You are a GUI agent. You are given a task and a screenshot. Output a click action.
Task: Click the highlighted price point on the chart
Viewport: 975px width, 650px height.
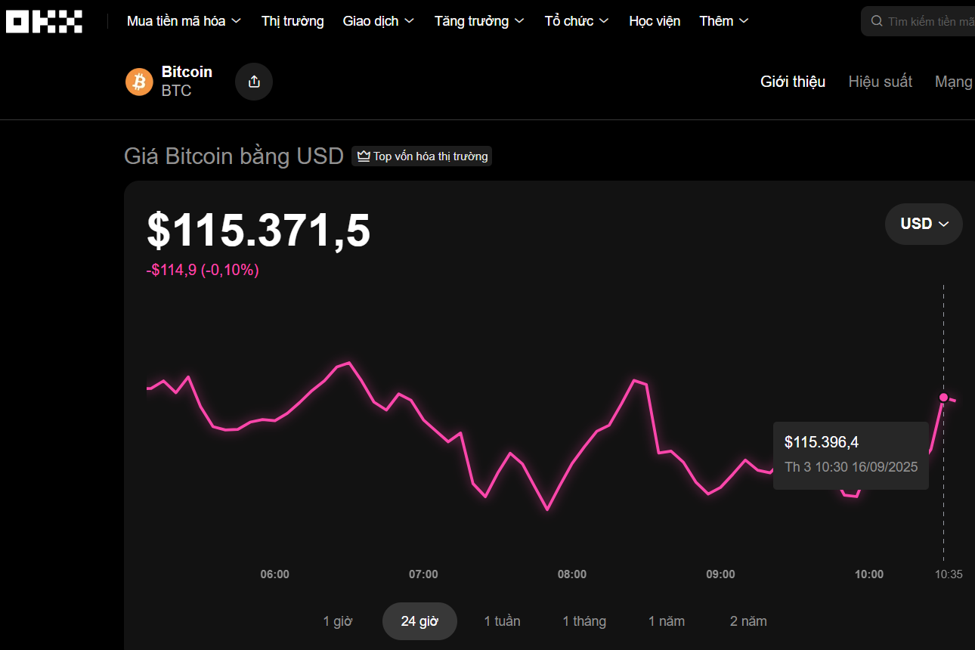click(x=943, y=397)
